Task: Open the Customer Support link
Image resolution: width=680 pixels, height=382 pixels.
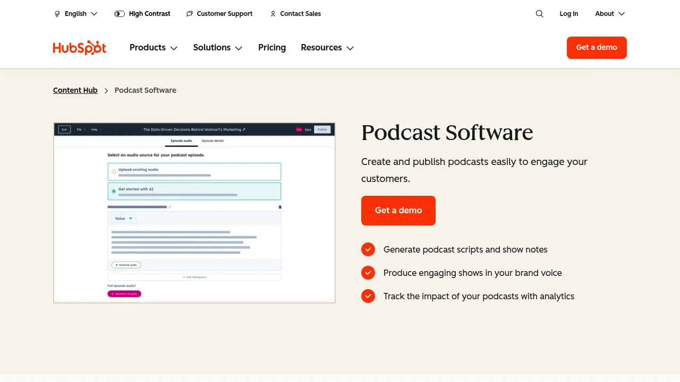Action: [219, 14]
